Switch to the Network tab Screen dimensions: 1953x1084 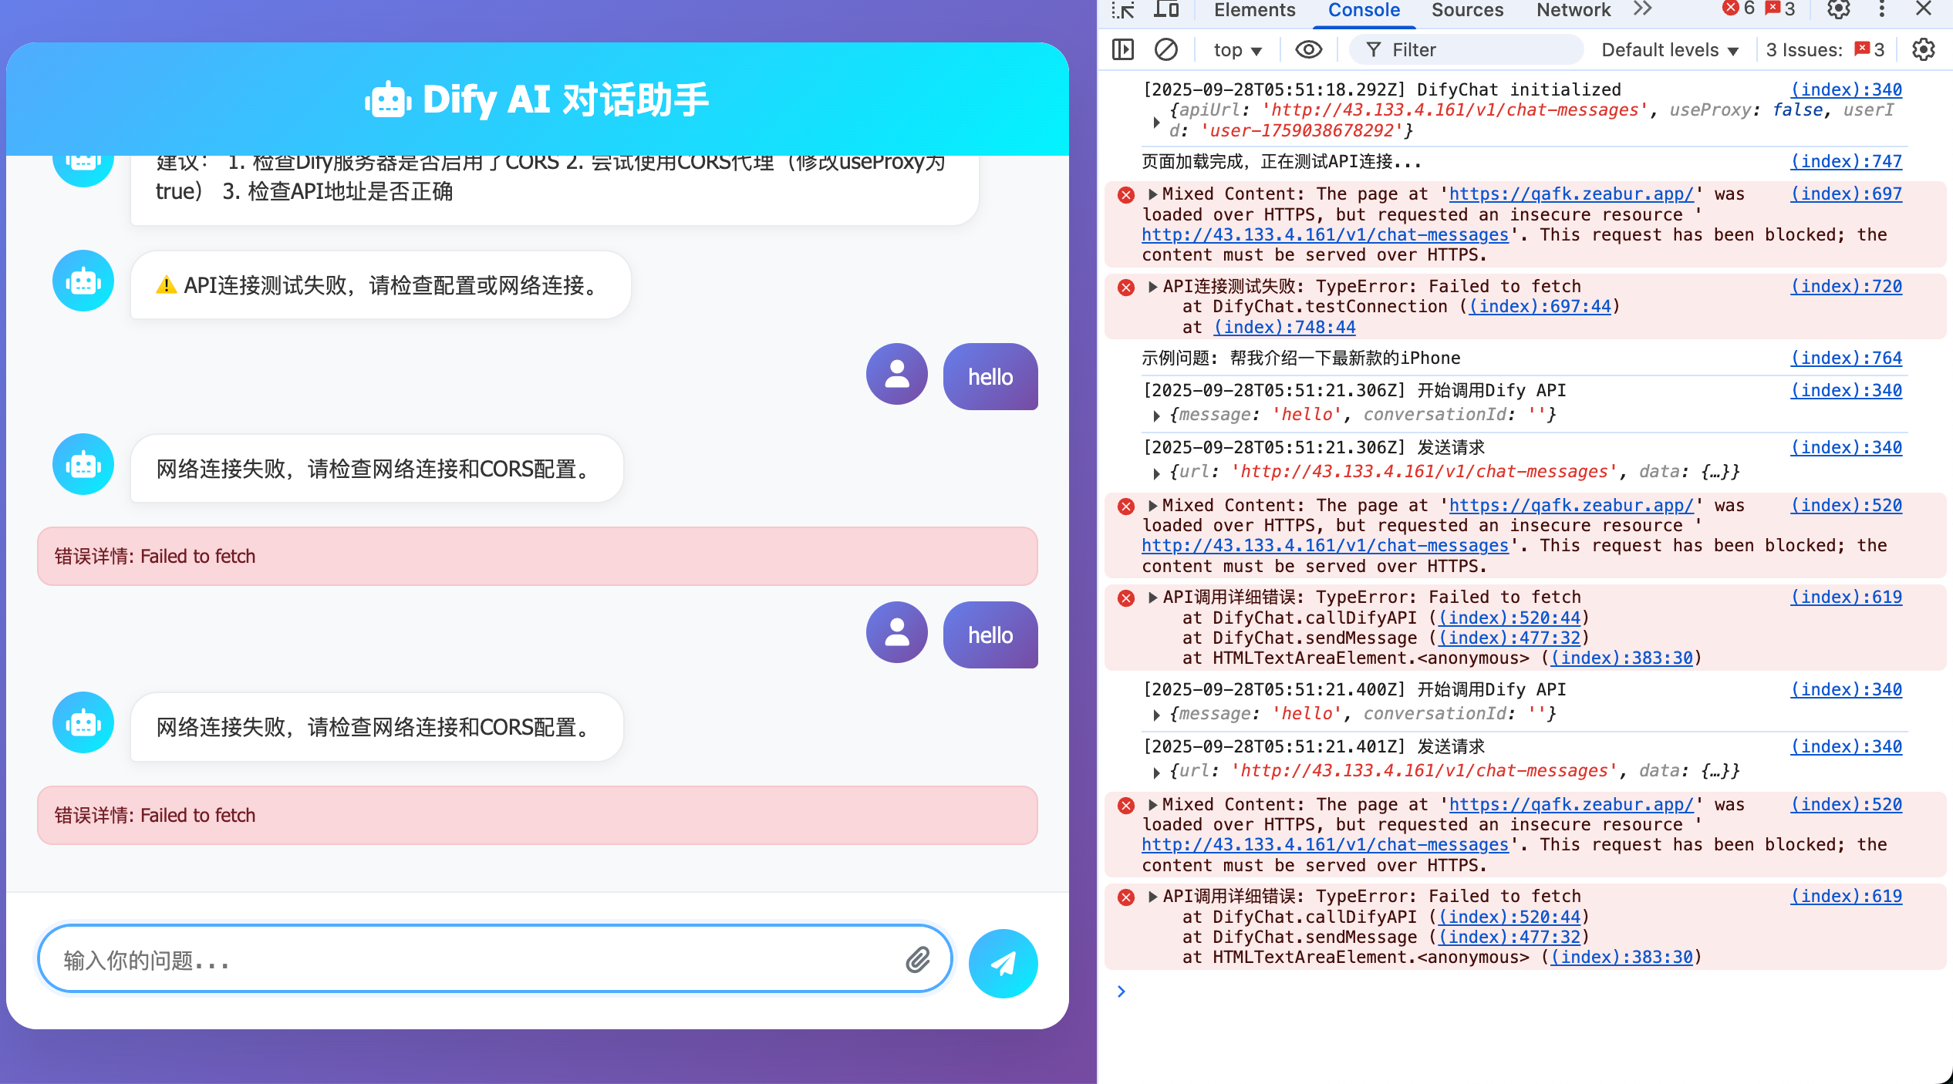(x=1573, y=10)
